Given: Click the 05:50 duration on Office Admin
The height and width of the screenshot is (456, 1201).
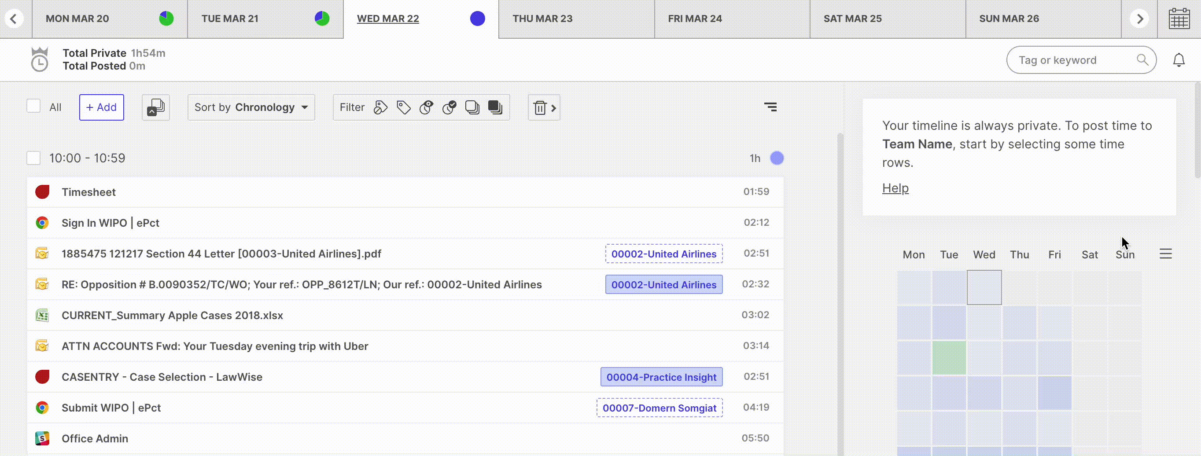Looking at the screenshot, I should pos(755,438).
